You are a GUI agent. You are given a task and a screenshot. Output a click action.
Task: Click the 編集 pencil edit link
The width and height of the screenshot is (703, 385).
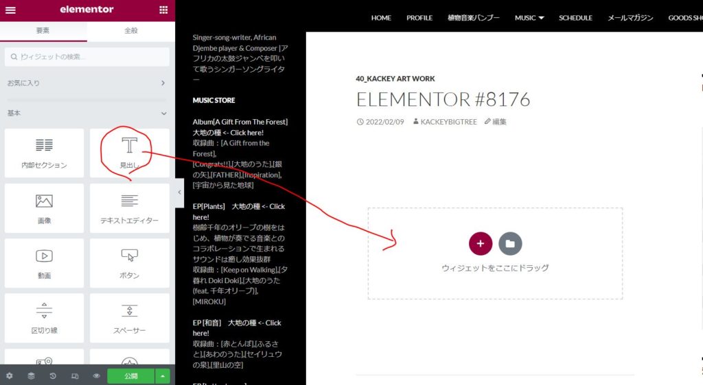point(496,122)
